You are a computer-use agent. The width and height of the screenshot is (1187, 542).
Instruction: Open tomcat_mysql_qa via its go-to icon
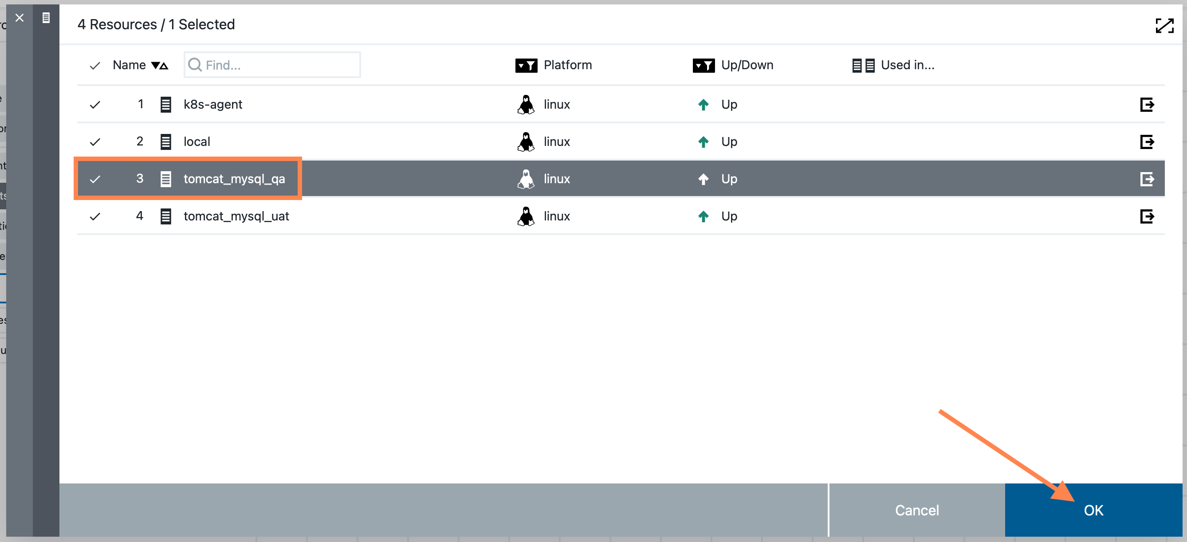[x=1147, y=179]
